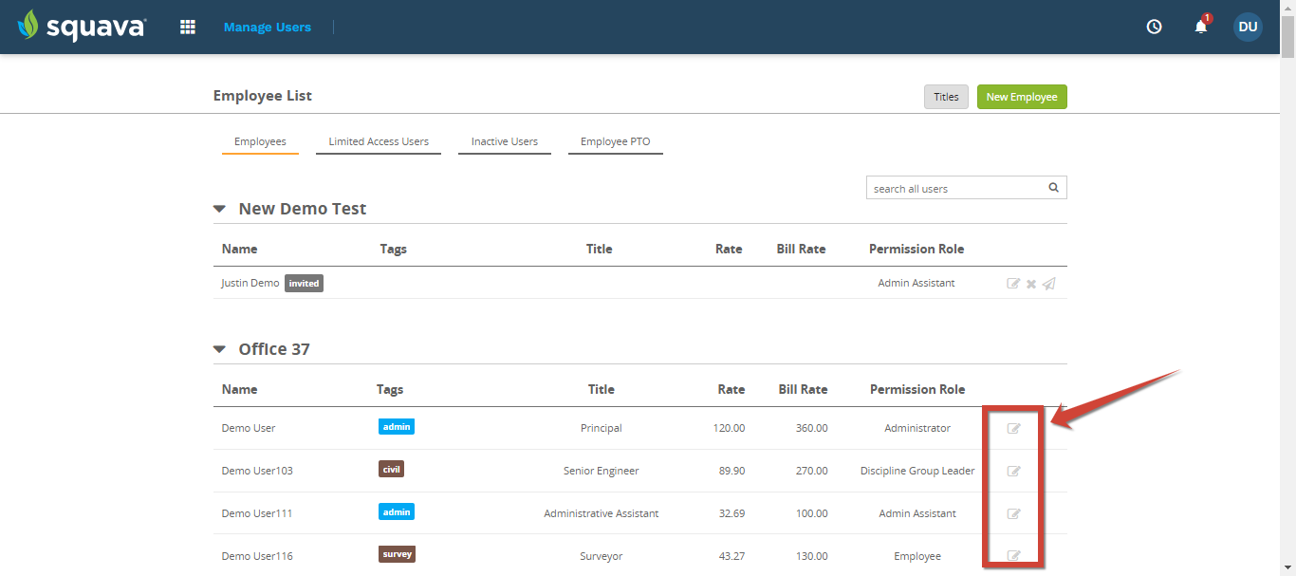The width and height of the screenshot is (1296, 576).
Task: Delete Justin Demo with the X icon
Action: pyautogui.click(x=1031, y=284)
